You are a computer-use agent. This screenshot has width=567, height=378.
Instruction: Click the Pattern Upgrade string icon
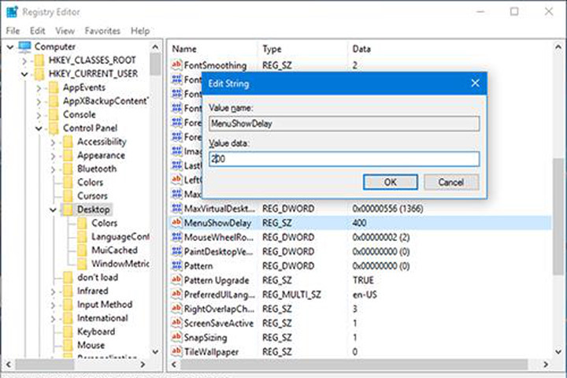(x=176, y=280)
